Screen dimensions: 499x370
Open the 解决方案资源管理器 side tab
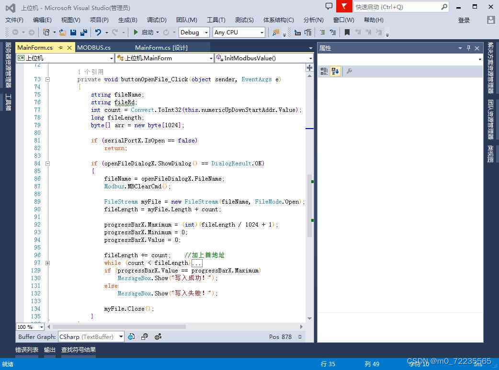pos(491,68)
